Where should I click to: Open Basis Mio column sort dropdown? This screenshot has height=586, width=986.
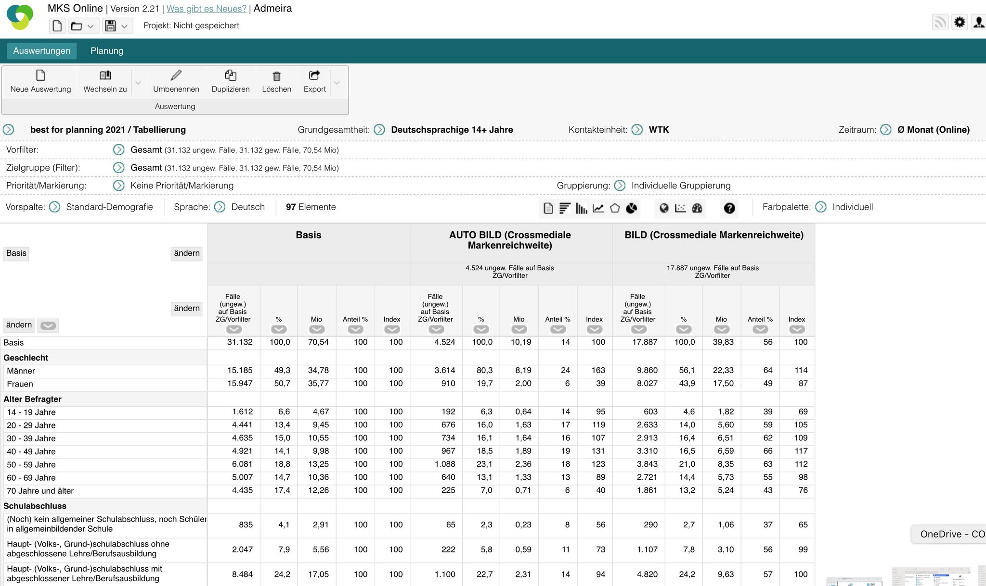tap(316, 329)
